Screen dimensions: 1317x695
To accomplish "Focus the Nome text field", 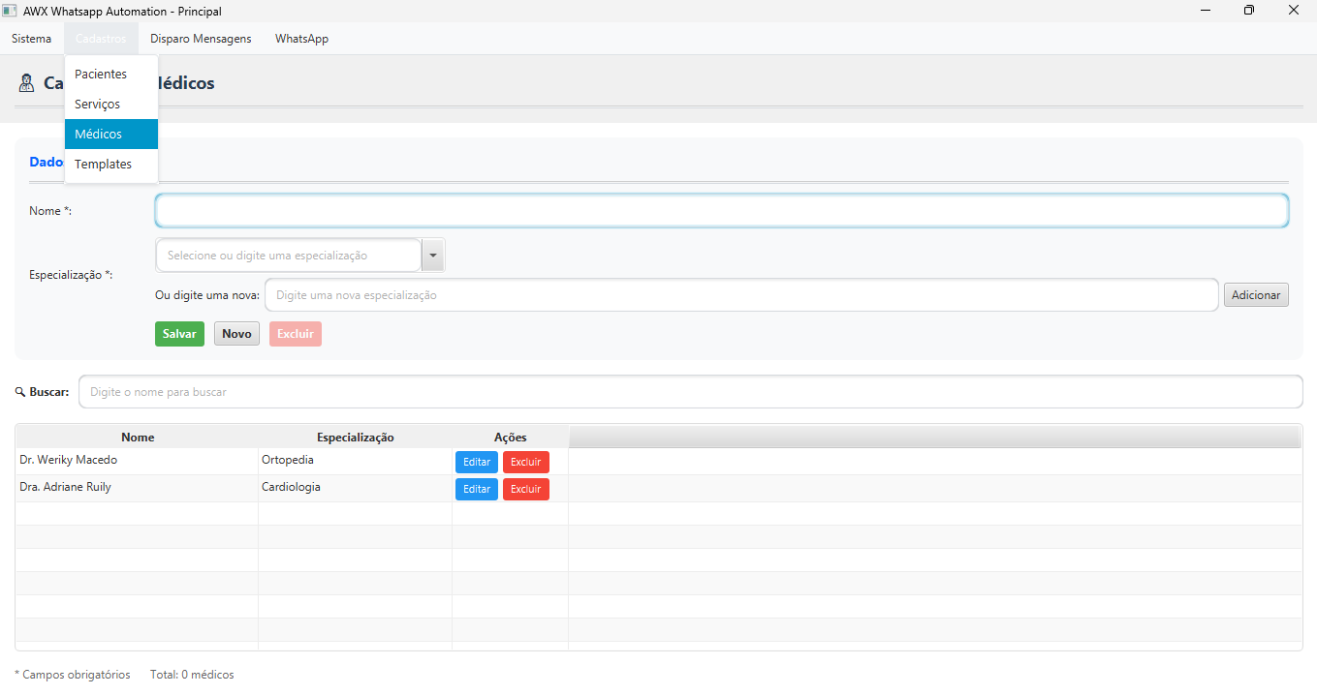I will pyautogui.click(x=721, y=211).
